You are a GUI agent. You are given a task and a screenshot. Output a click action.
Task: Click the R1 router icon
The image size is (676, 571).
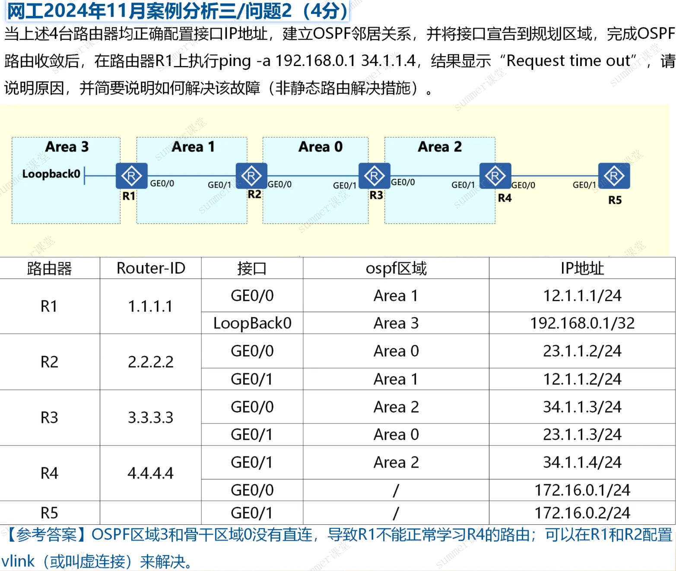click(x=131, y=176)
